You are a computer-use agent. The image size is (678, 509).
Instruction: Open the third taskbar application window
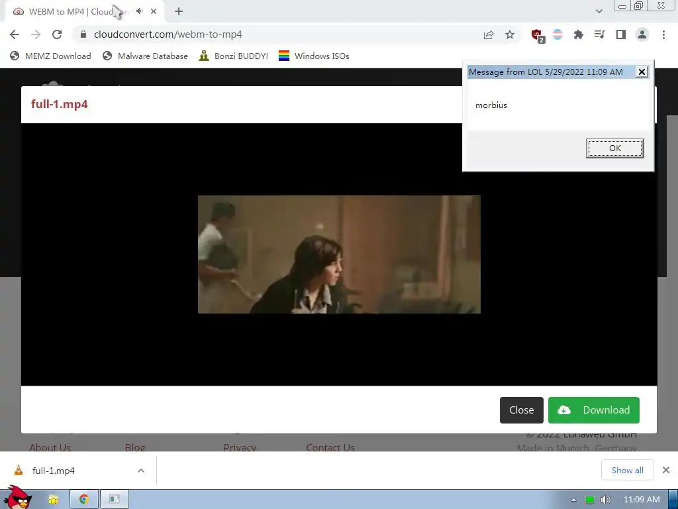[x=114, y=500]
